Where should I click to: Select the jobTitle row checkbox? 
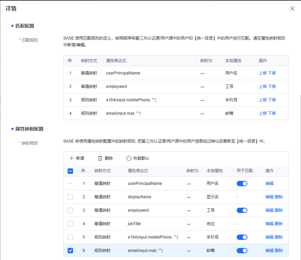(70, 224)
